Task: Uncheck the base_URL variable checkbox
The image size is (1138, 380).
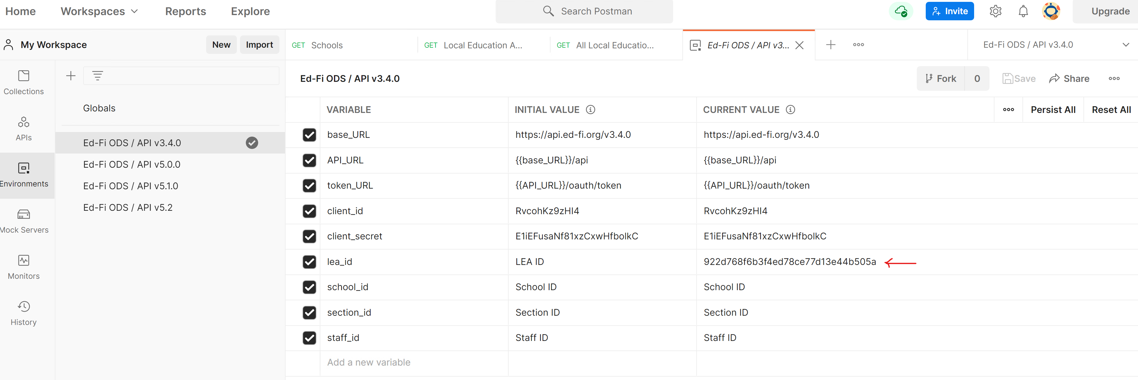Action: (x=309, y=135)
